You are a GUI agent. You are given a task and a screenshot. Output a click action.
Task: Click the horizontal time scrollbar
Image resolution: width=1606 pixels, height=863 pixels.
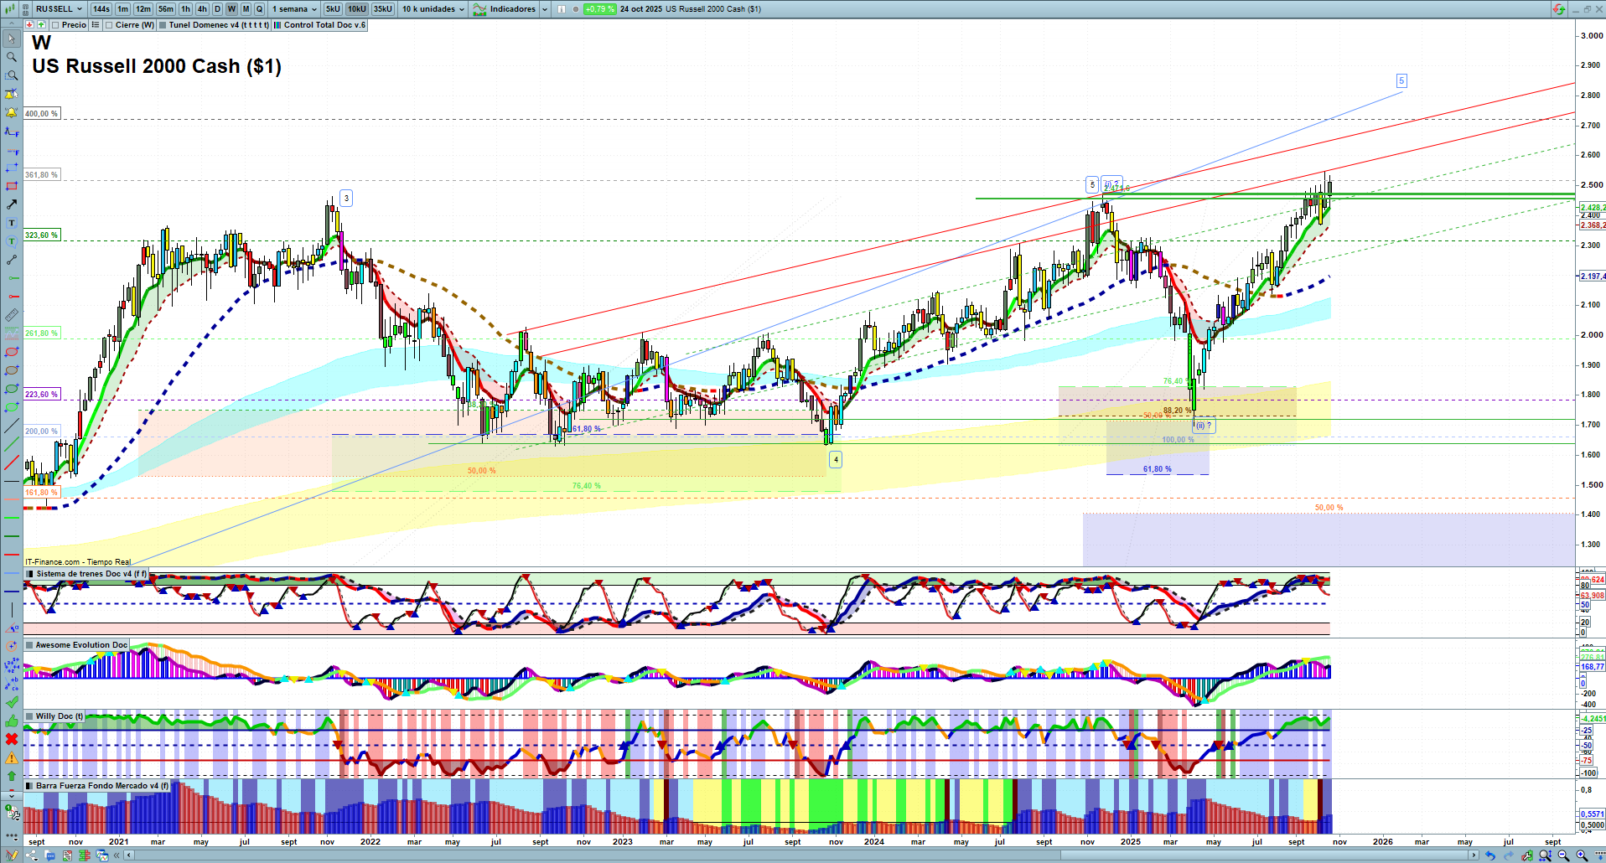(796, 855)
